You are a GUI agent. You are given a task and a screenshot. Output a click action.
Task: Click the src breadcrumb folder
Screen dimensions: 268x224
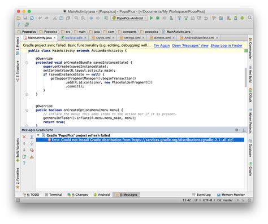(x=66, y=32)
